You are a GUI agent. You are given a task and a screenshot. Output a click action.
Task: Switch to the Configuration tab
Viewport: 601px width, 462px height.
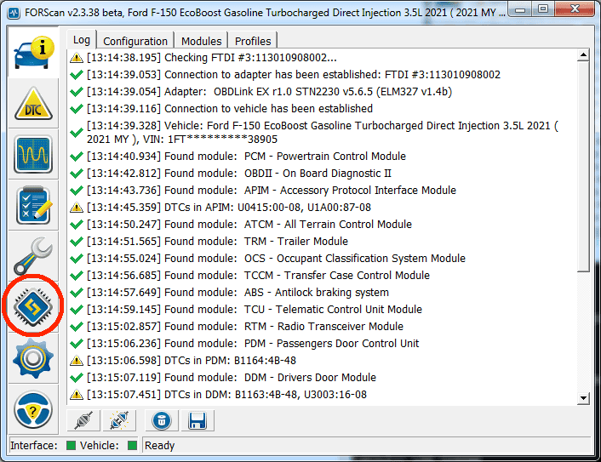(135, 41)
